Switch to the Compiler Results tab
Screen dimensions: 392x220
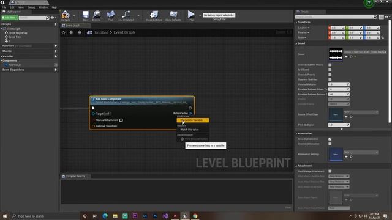pyautogui.click(x=75, y=177)
